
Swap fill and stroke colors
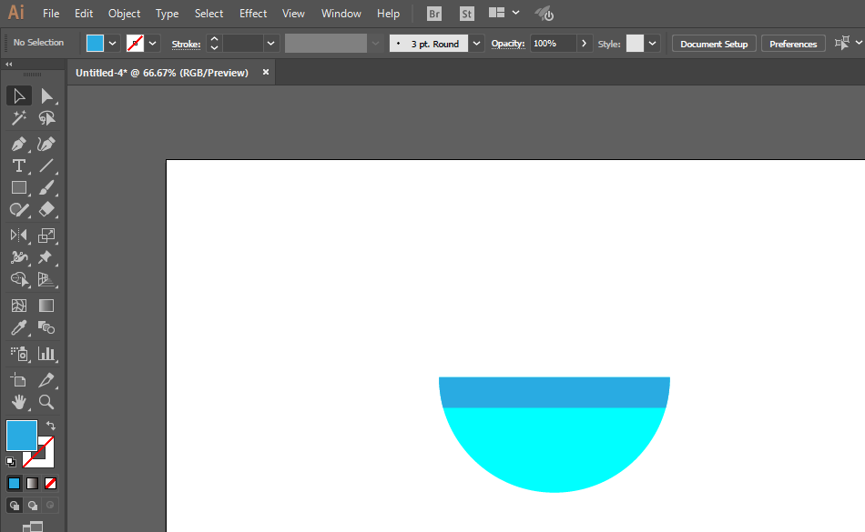coord(50,426)
